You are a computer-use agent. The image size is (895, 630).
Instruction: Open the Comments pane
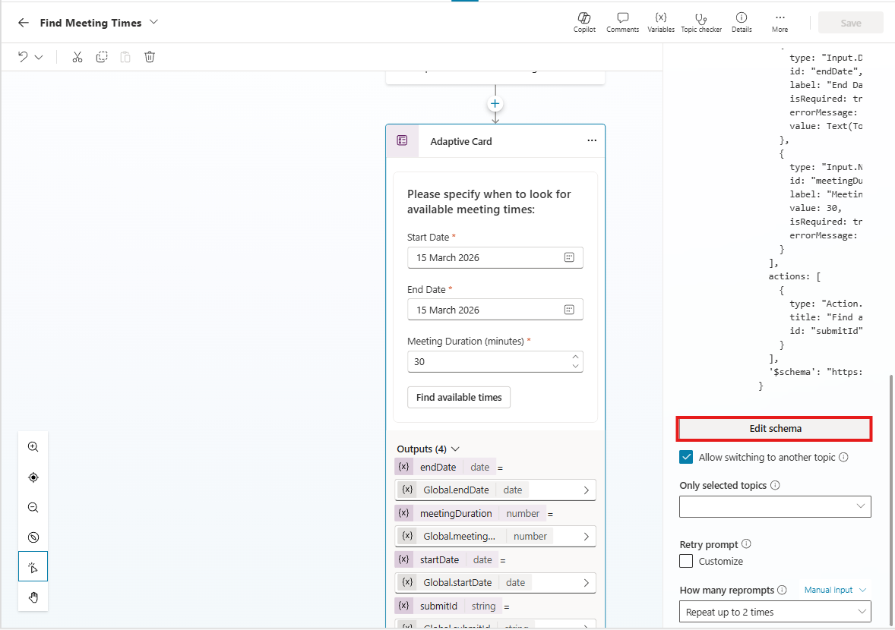(622, 22)
